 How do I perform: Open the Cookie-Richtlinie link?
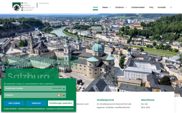tap(10, 108)
